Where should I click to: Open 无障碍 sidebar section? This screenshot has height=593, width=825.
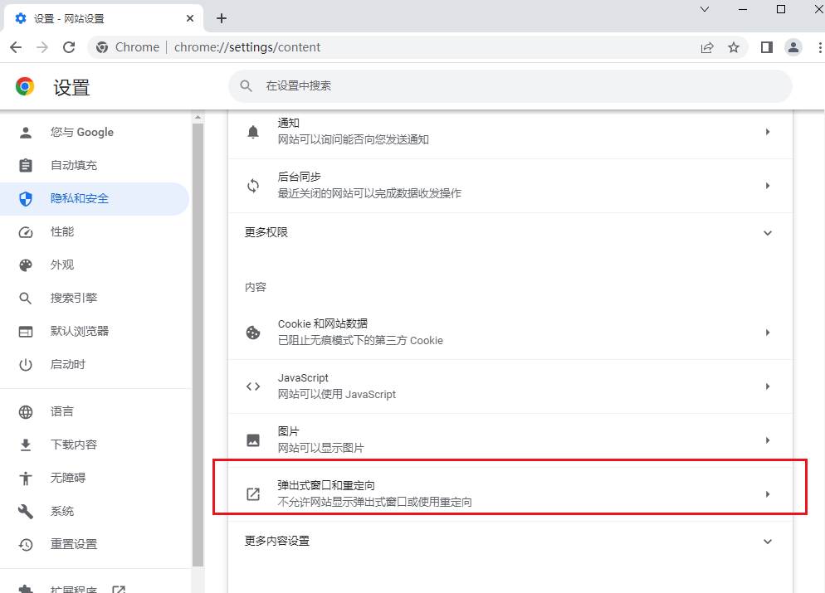click(95, 478)
